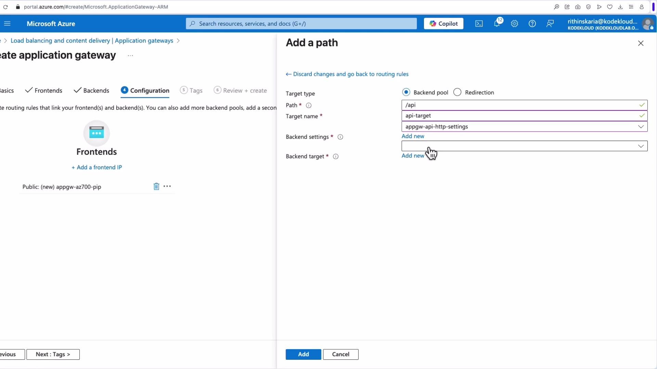Show info tooltip for Path
The height and width of the screenshot is (369, 657).
pos(309,105)
